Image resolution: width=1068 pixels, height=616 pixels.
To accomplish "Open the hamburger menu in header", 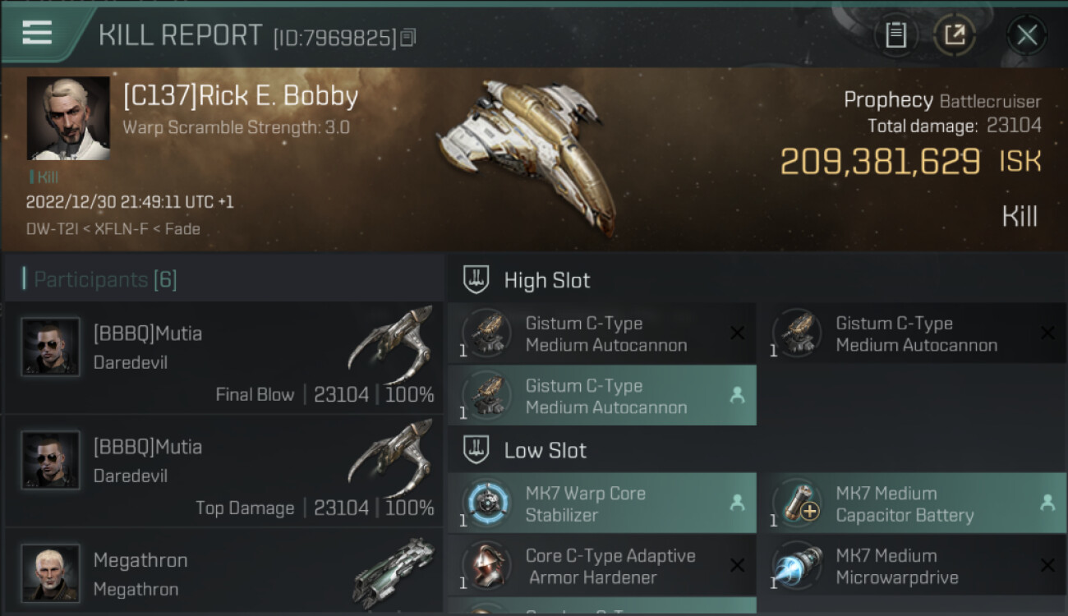I will 37,33.
